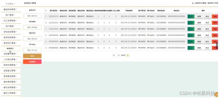Toggle the select-all checkbox in table header

point(46,11)
